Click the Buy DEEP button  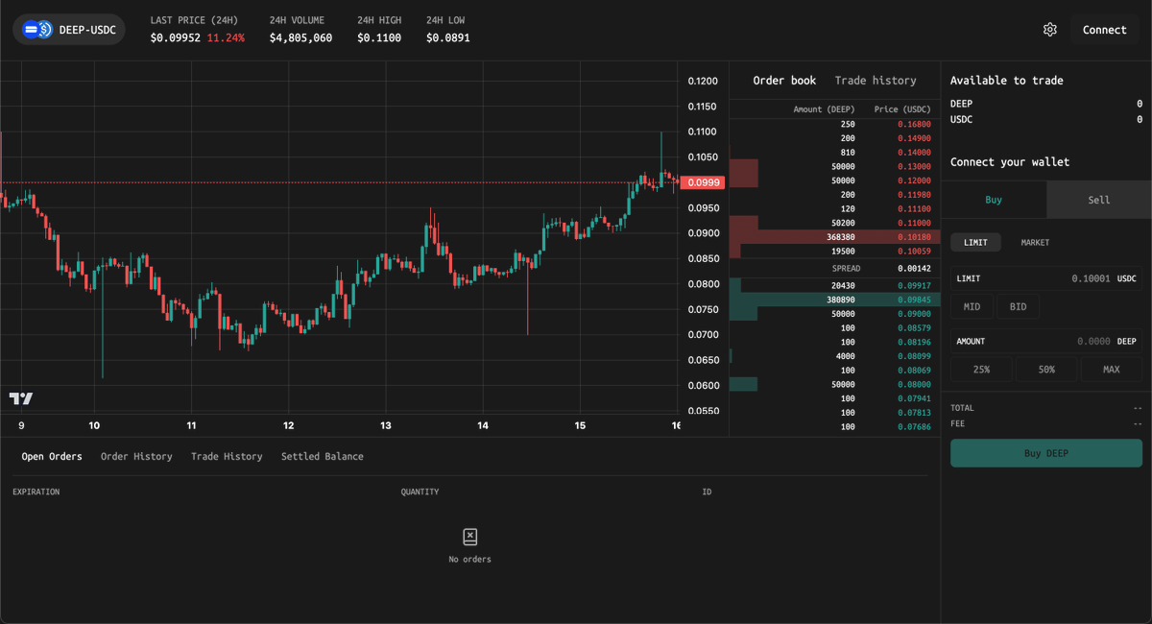[1046, 453]
